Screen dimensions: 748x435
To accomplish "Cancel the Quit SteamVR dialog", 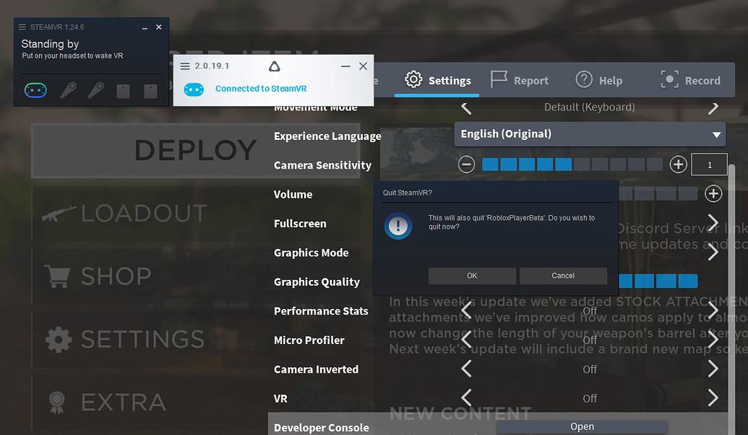I will (x=563, y=276).
